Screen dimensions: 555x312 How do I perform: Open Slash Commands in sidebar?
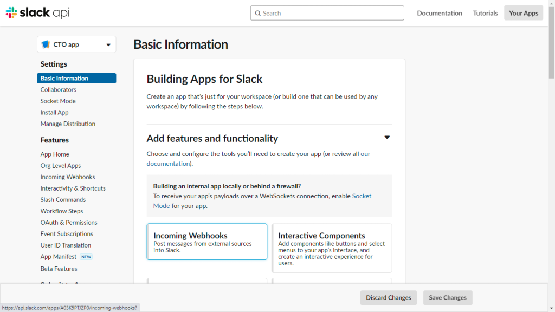[x=63, y=199]
